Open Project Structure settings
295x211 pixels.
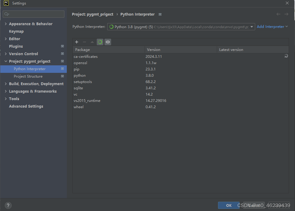coord(28,76)
